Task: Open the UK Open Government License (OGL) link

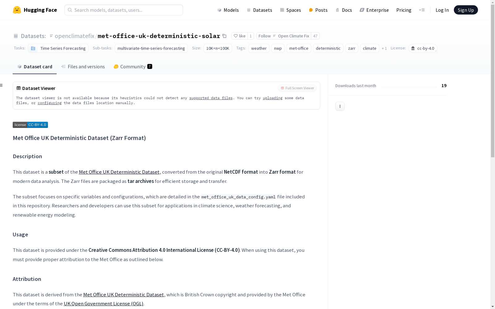Action: (103, 303)
